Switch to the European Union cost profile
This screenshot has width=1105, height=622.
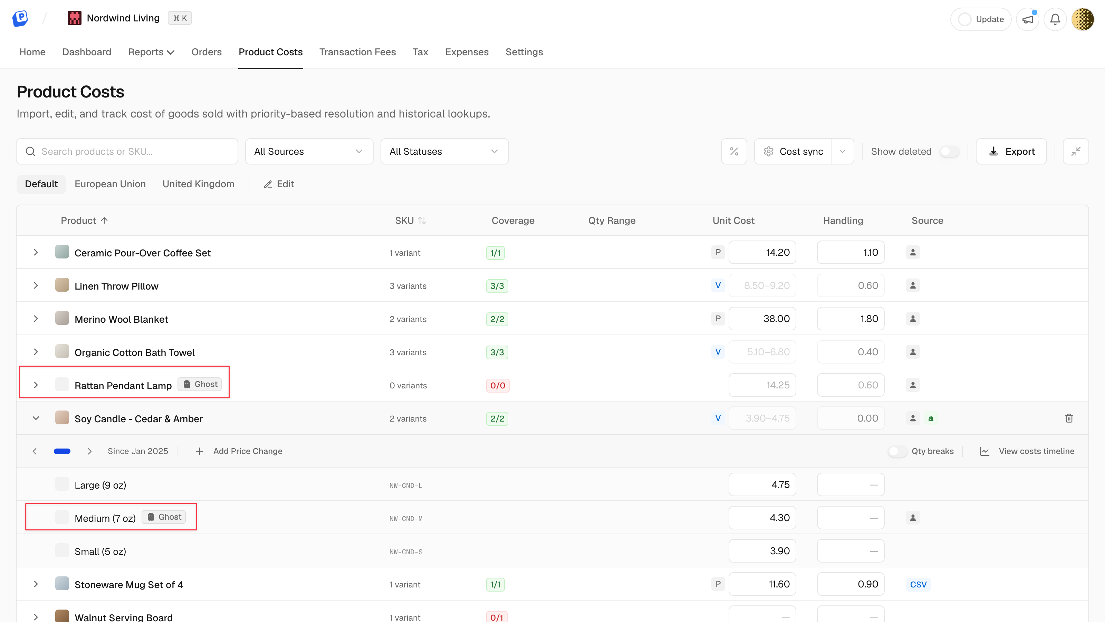[x=110, y=184]
